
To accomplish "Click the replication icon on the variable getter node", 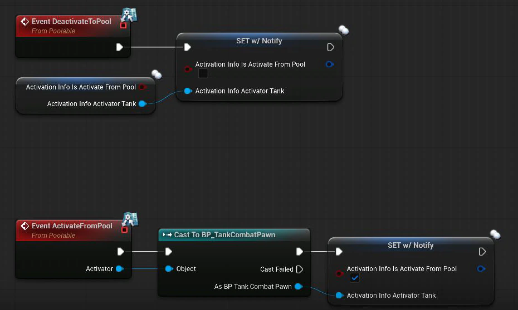I will [157, 74].
